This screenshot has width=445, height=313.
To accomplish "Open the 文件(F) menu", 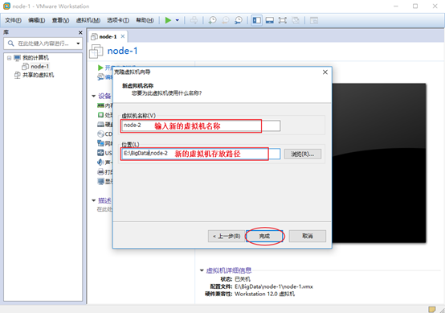I will (13, 20).
